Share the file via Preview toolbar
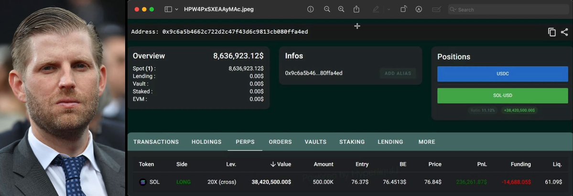This screenshot has height=196, width=573. tap(357, 10)
